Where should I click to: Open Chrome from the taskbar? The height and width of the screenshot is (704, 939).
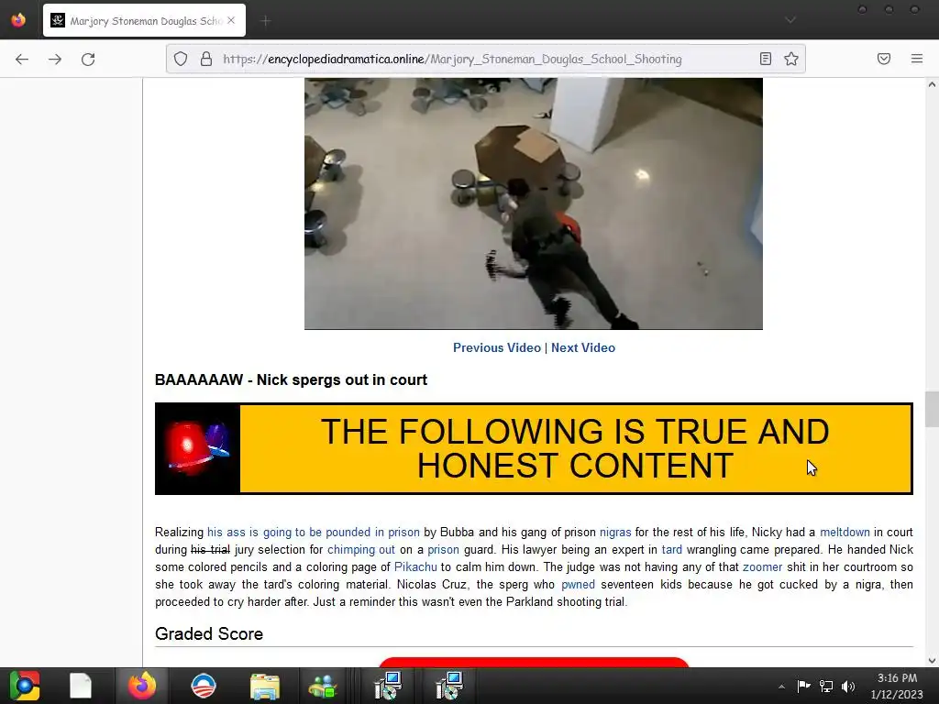(25, 686)
